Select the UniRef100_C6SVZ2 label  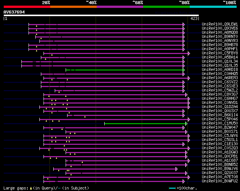(220, 82)
